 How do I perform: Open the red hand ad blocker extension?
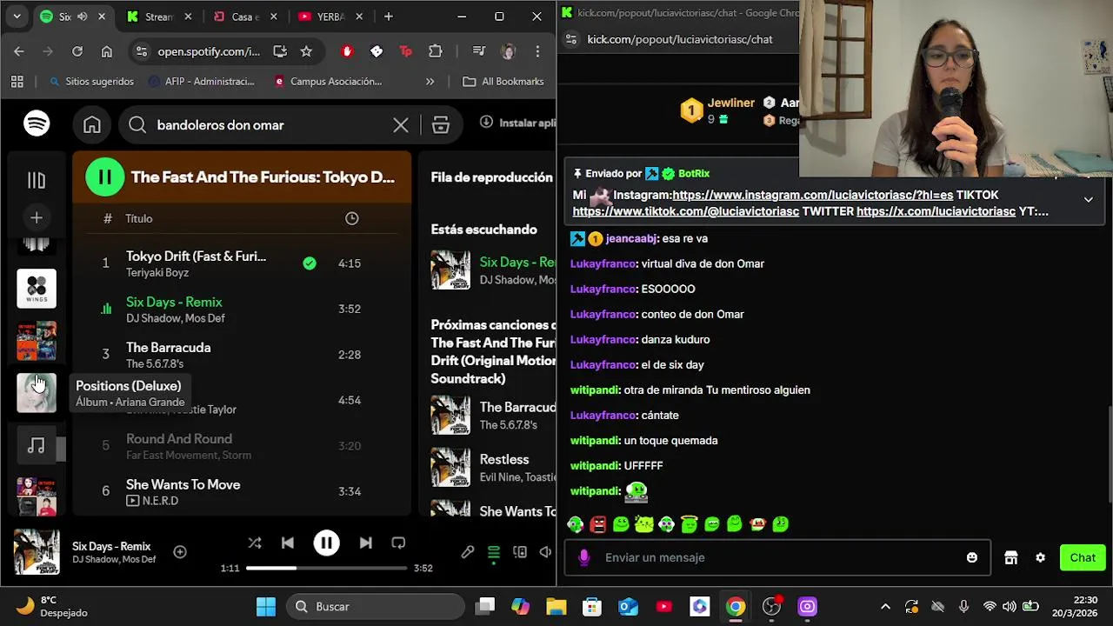(x=347, y=51)
